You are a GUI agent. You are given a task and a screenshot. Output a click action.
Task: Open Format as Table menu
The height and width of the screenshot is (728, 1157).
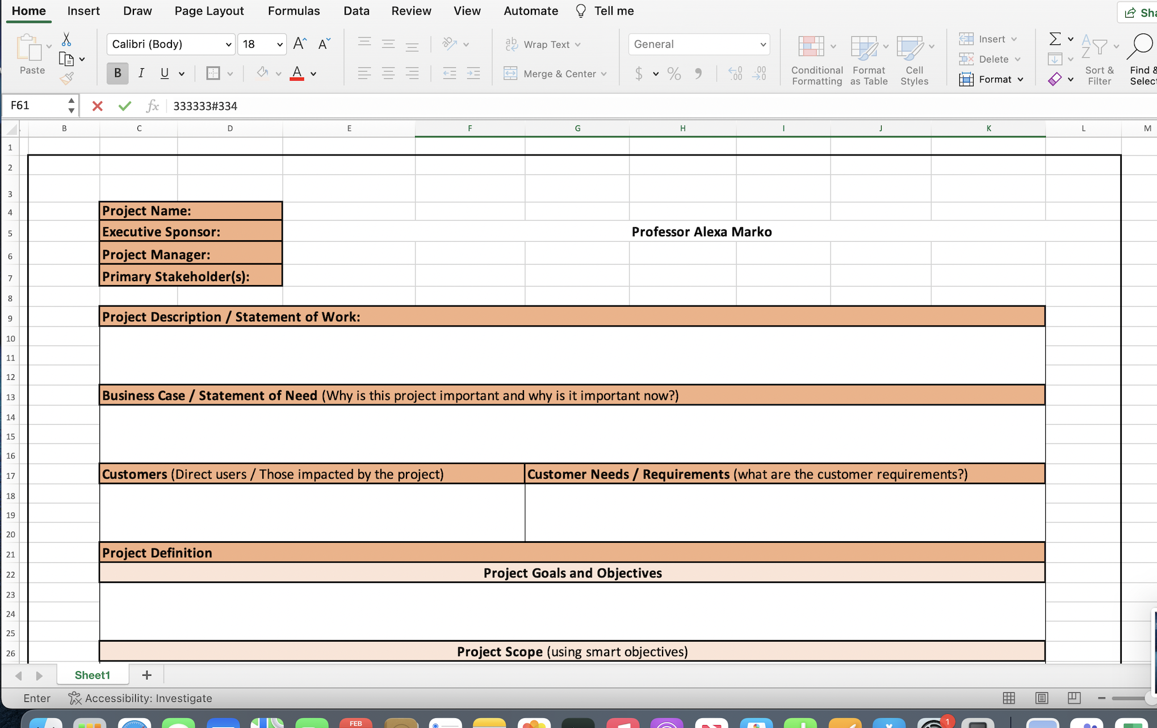coord(869,61)
